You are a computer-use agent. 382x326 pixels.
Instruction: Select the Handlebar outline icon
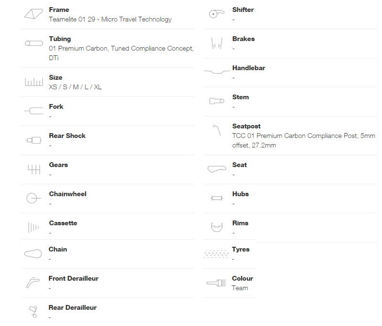(x=217, y=72)
